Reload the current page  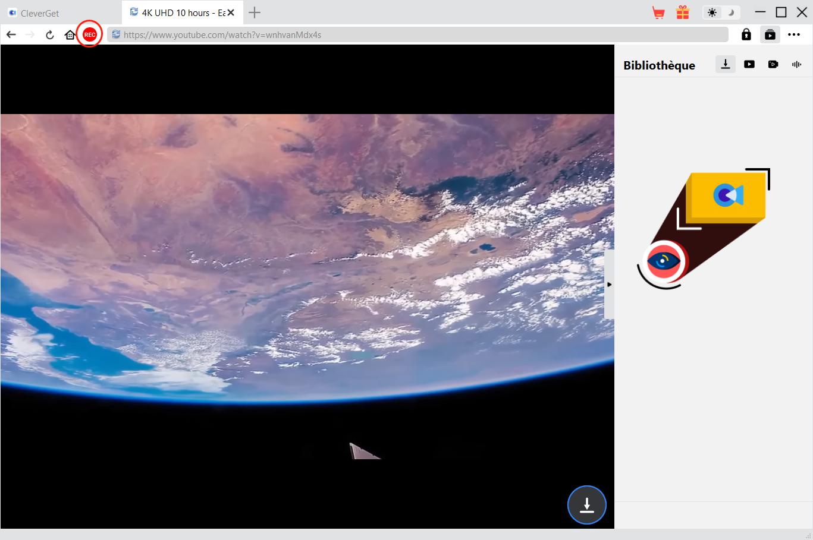tap(50, 34)
